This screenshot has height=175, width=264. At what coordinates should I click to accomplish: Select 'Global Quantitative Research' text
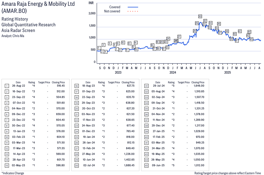(28, 25)
